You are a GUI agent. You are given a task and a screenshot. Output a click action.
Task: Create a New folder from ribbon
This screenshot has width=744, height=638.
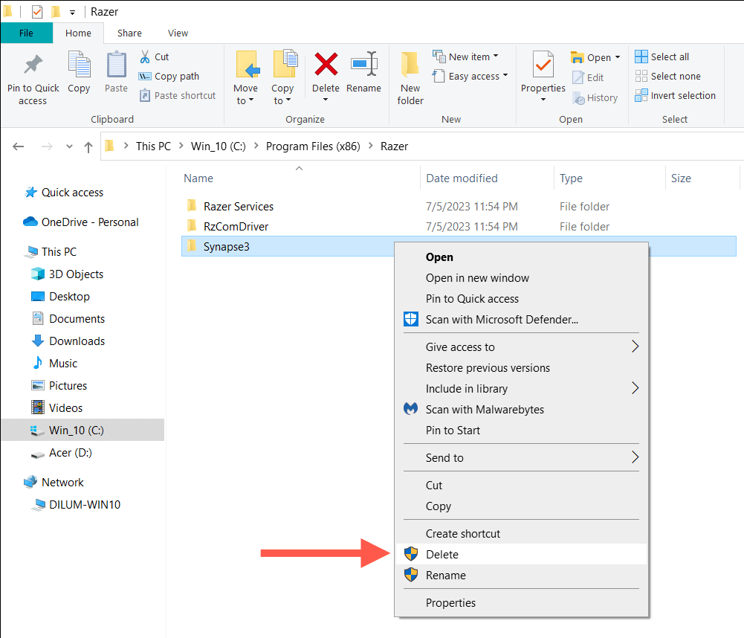click(410, 78)
